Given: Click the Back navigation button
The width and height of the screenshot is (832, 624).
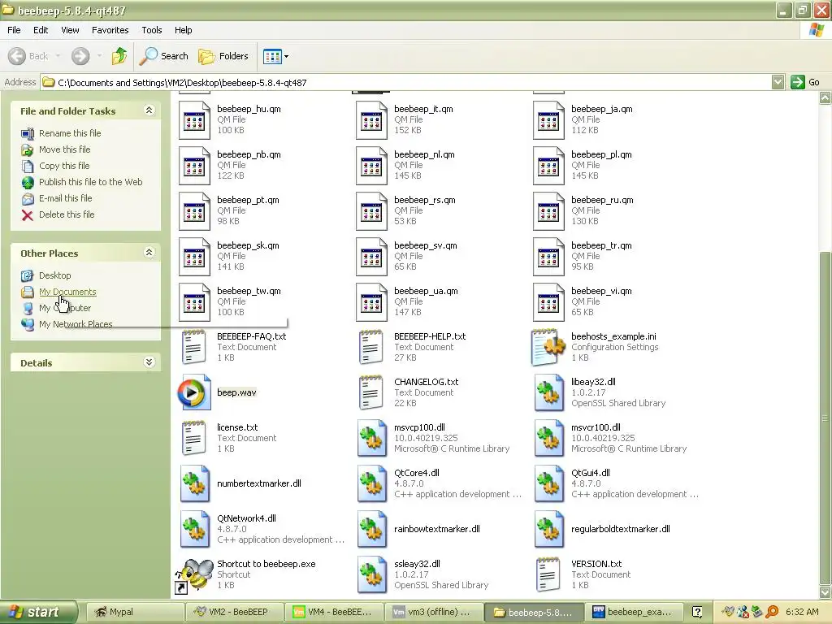Looking at the screenshot, I should click(x=28, y=56).
